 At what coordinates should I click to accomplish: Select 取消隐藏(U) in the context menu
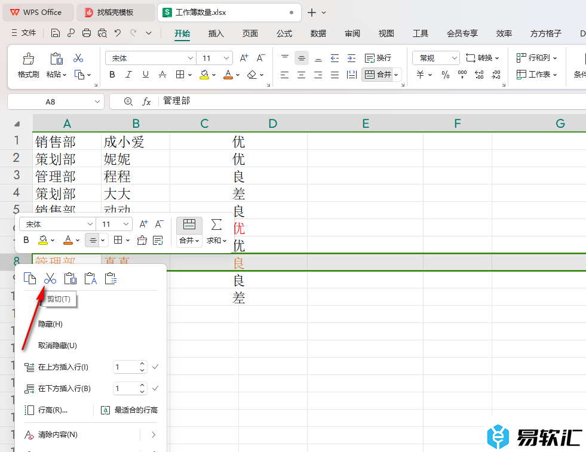click(x=57, y=346)
